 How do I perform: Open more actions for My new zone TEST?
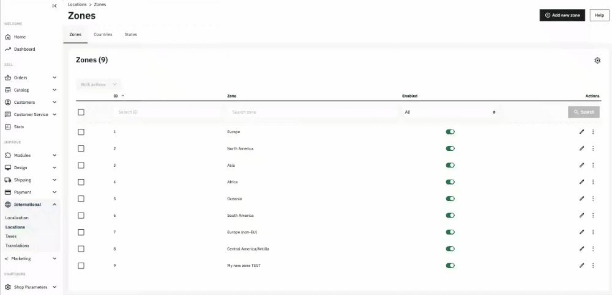[x=593, y=266]
